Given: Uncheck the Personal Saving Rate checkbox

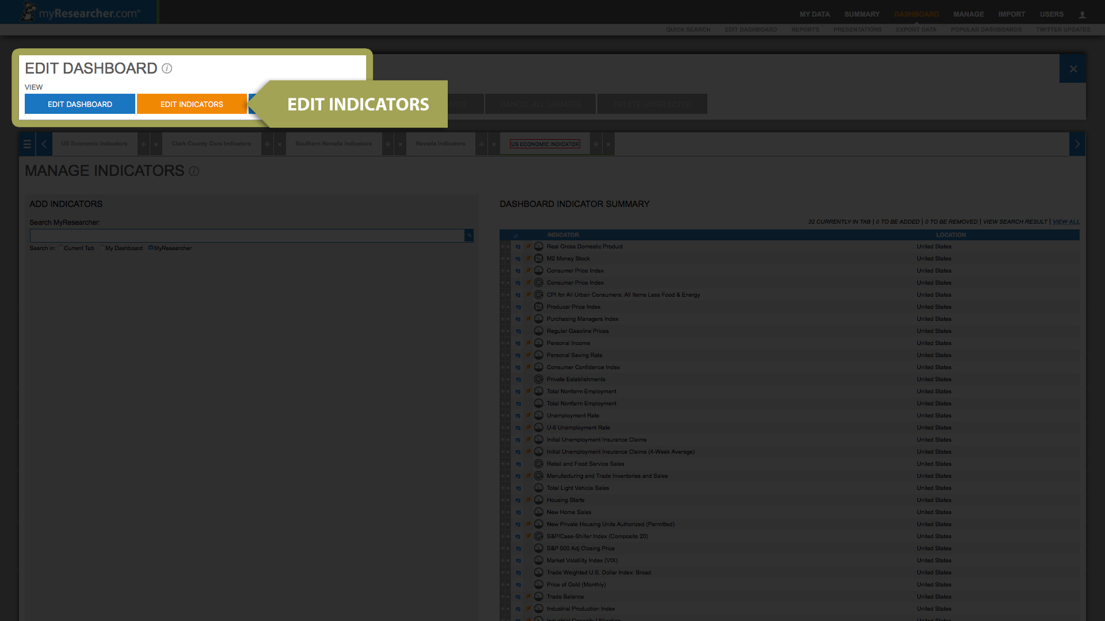Looking at the screenshot, I should (x=518, y=356).
